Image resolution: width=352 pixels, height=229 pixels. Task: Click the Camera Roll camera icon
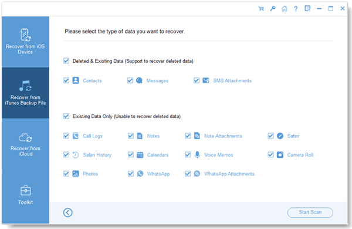point(280,154)
